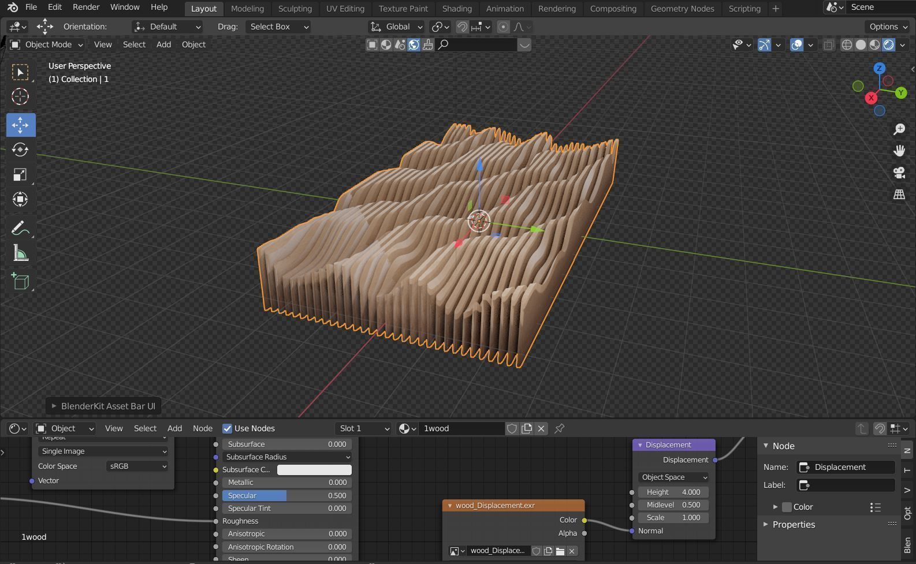916x564 pixels.
Task: Open the Slot 1 dropdown
Action: point(363,428)
